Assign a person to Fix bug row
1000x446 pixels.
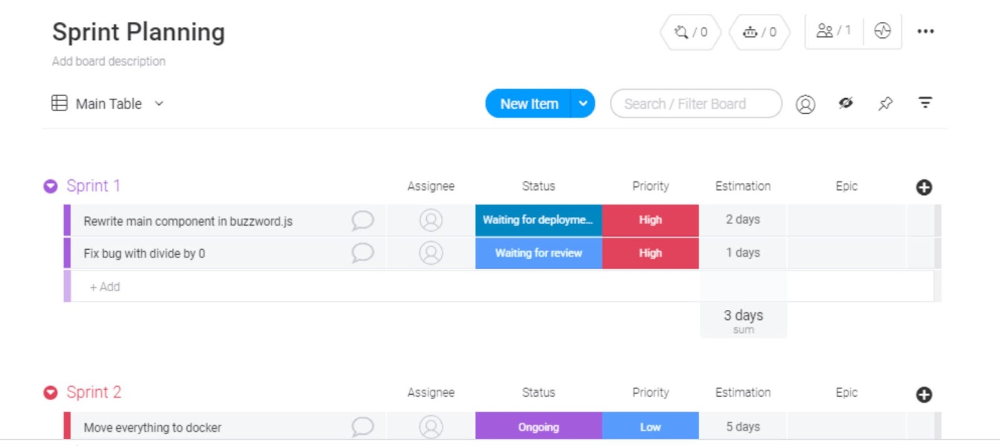pyautogui.click(x=431, y=253)
